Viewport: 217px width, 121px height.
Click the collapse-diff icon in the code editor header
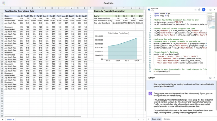click(x=195, y=10)
